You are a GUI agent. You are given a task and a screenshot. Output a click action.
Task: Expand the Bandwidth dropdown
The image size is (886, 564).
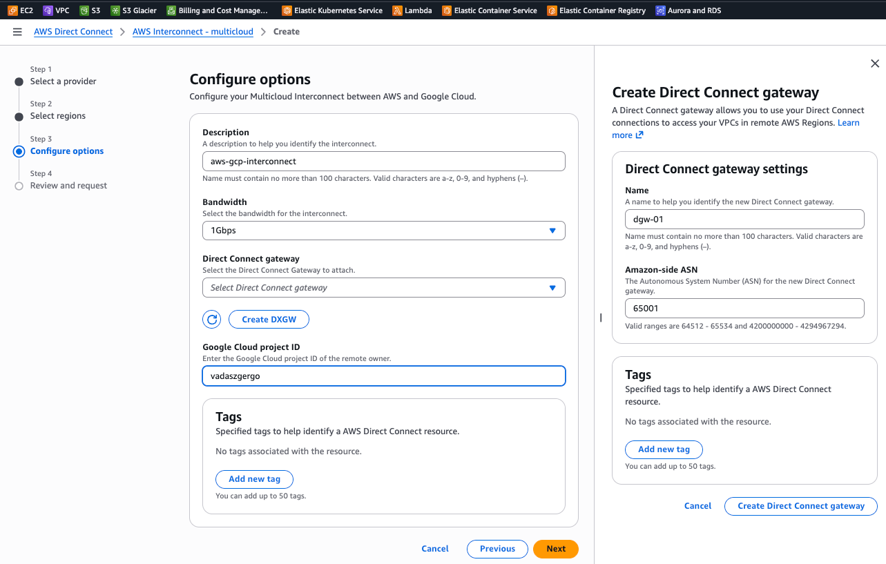click(x=383, y=231)
